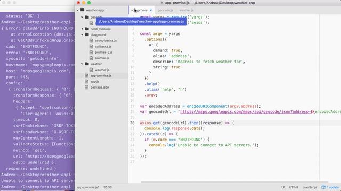Switch to the weather.js editor tab
The width and height of the screenshot is (341, 191).
tap(186, 10)
